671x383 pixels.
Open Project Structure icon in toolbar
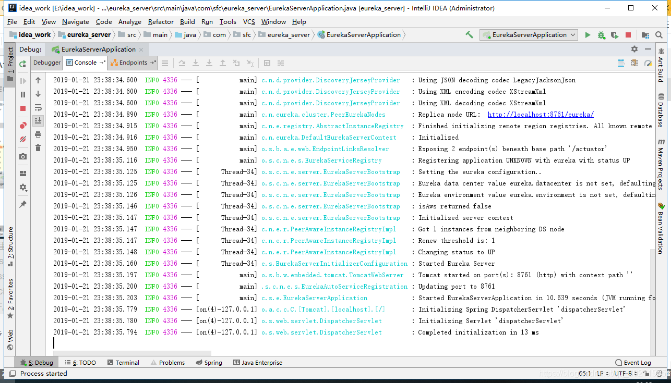click(645, 35)
